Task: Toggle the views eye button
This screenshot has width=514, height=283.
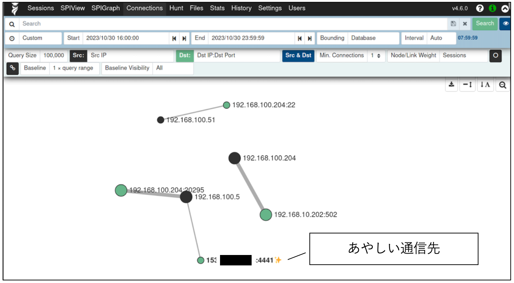Action: click(506, 24)
